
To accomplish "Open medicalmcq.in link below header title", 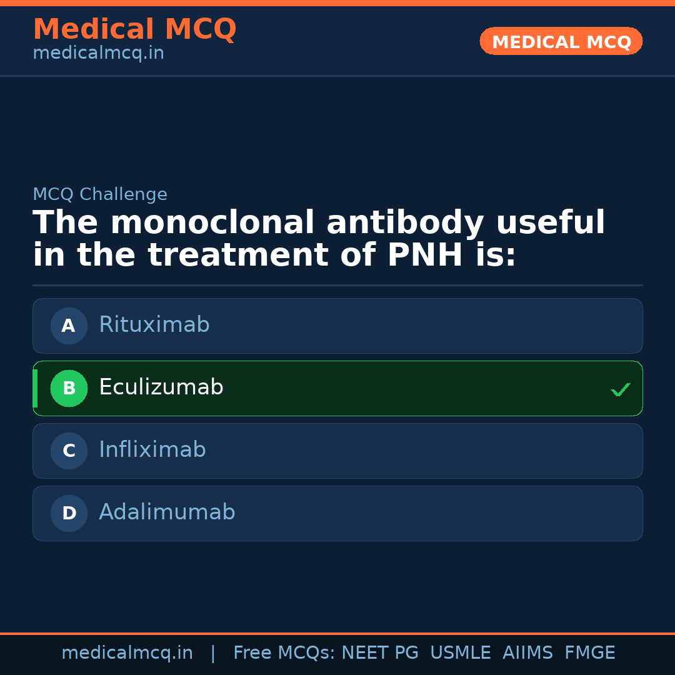I will point(98,54).
